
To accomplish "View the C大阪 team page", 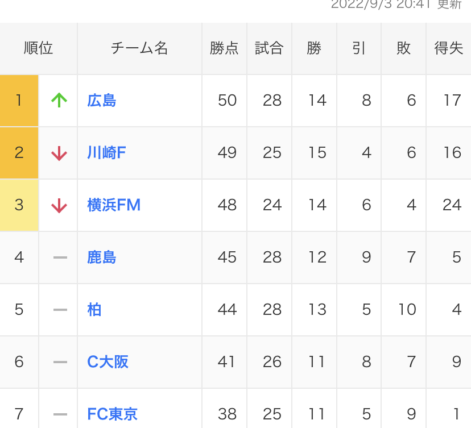I will (x=108, y=362).
